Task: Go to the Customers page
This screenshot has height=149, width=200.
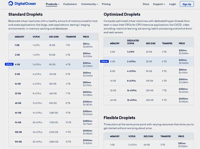Action: (x=70, y=4)
